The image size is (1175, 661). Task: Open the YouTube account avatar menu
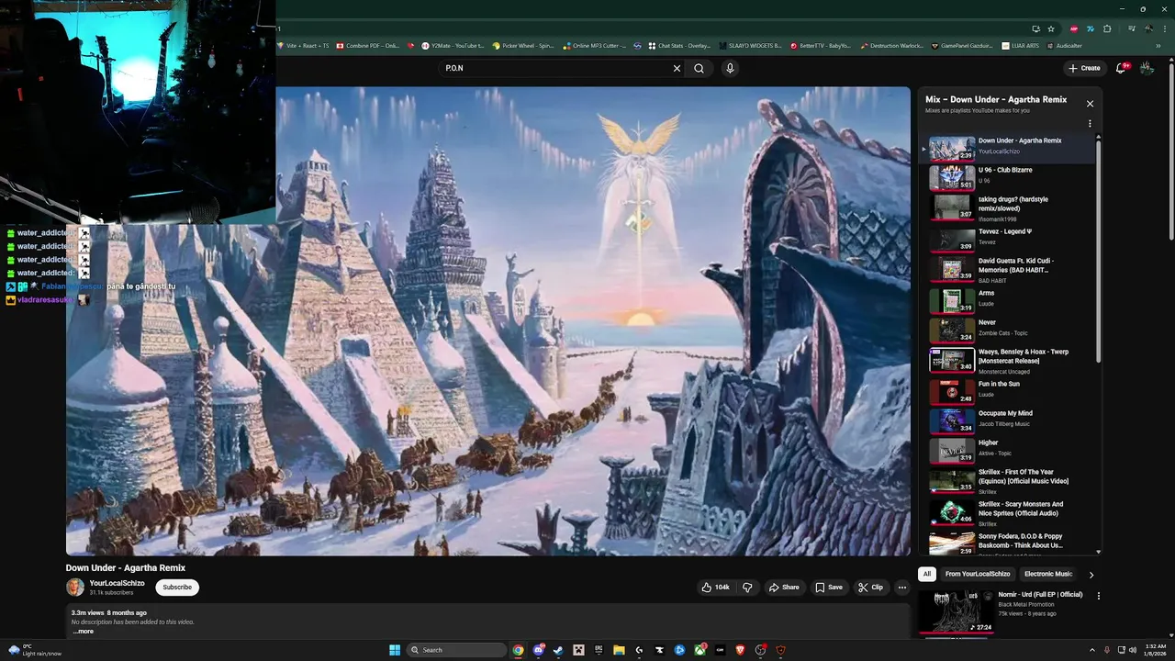coord(1147,68)
